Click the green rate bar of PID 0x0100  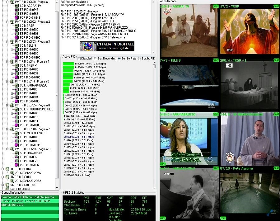click(x=66, y=92)
